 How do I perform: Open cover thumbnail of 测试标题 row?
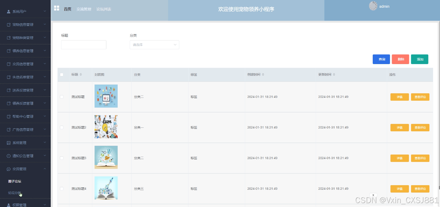[x=106, y=96]
